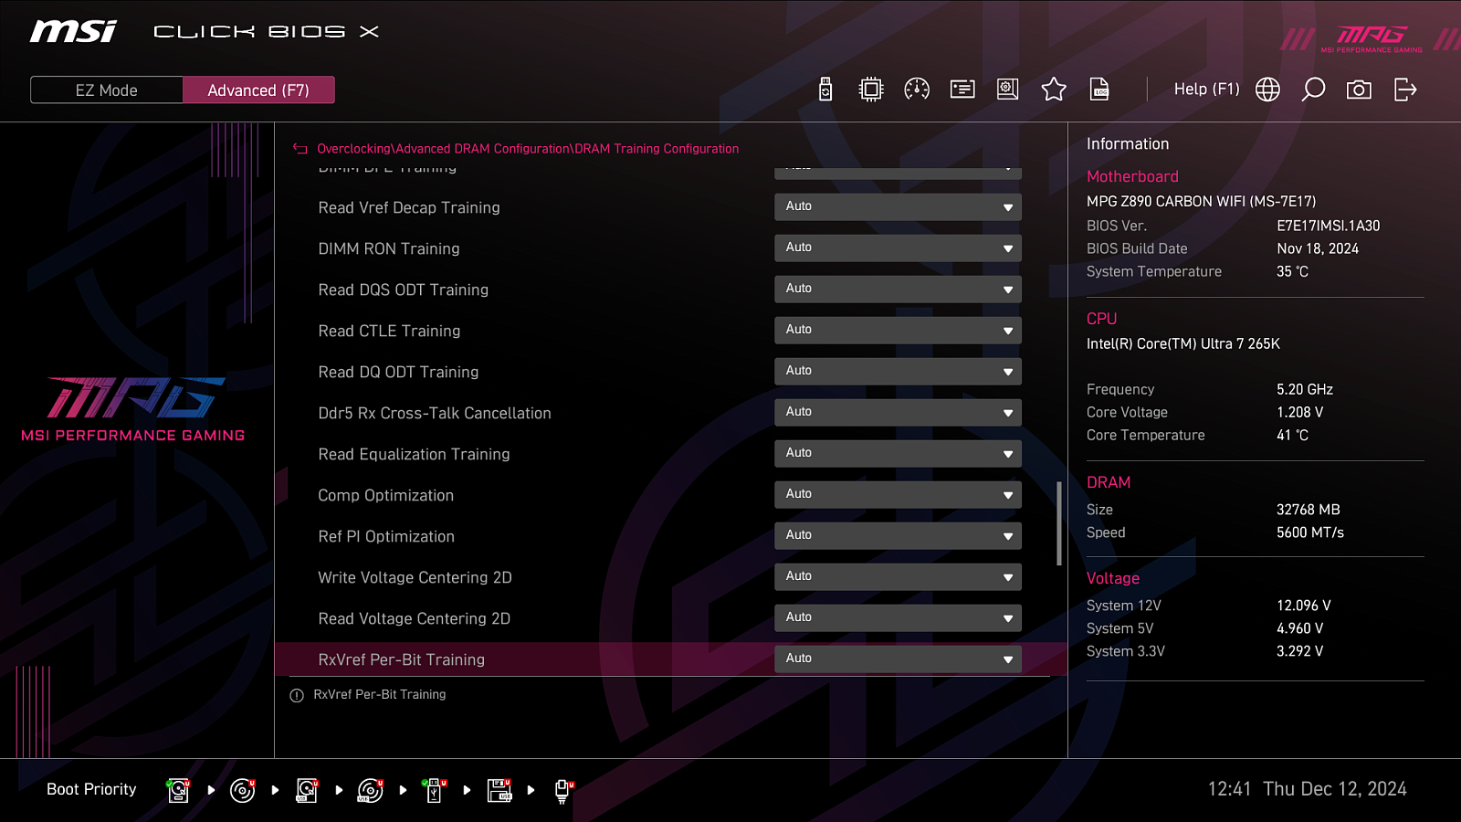Click the Voltage heading in Information

[1113, 578]
